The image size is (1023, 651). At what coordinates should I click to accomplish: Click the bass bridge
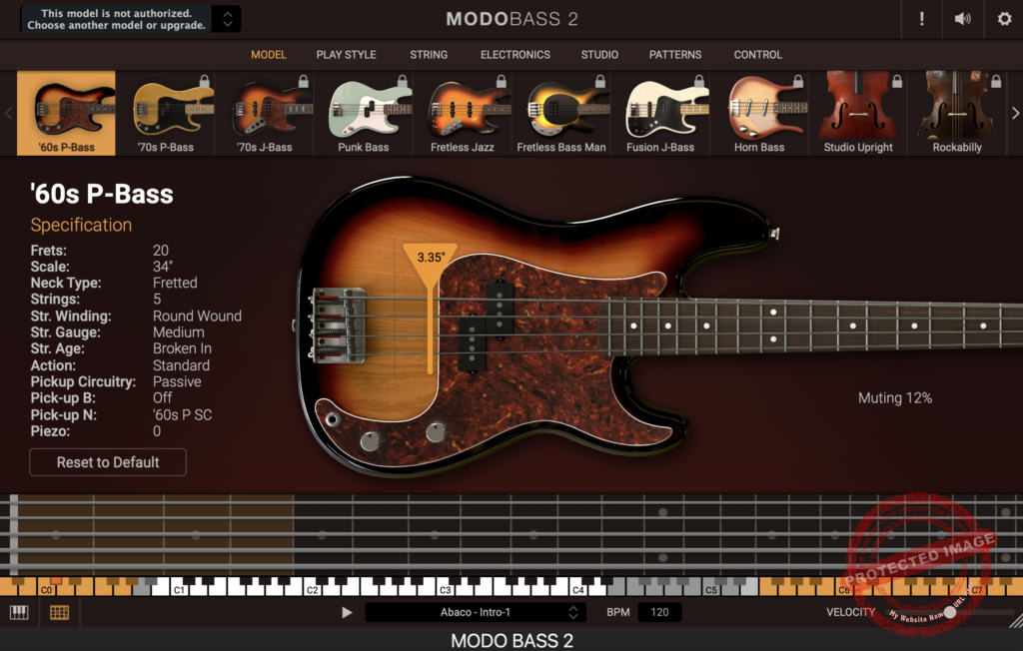(x=338, y=325)
